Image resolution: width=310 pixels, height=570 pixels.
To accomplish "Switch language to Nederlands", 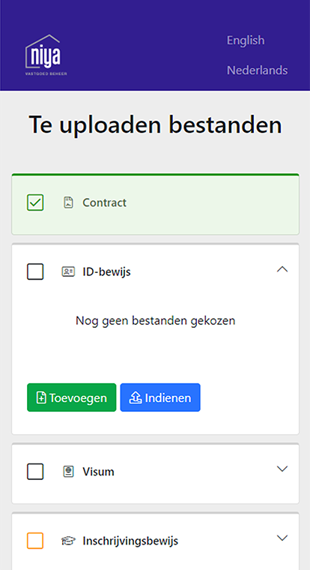I will pos(258,70).
